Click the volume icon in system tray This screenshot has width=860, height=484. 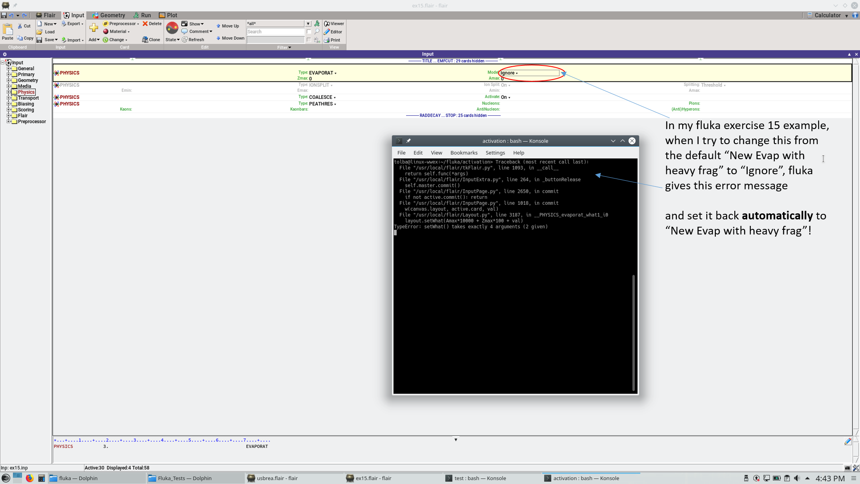797,478
